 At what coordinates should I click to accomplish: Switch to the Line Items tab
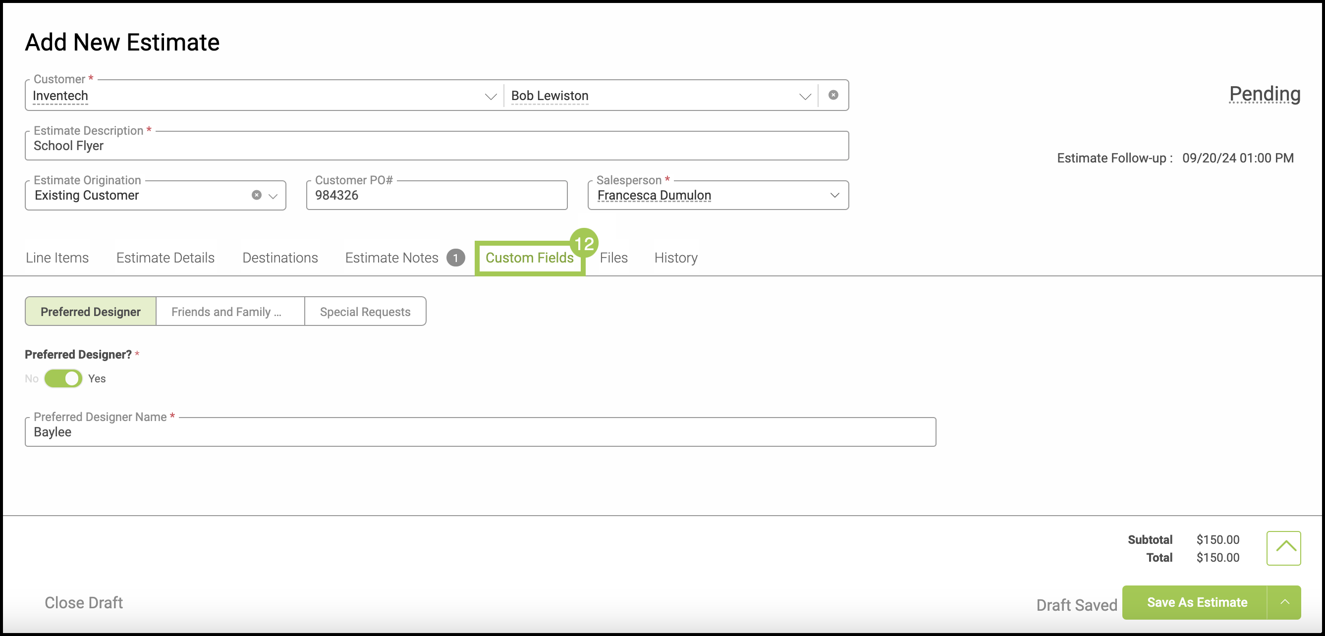57,258
